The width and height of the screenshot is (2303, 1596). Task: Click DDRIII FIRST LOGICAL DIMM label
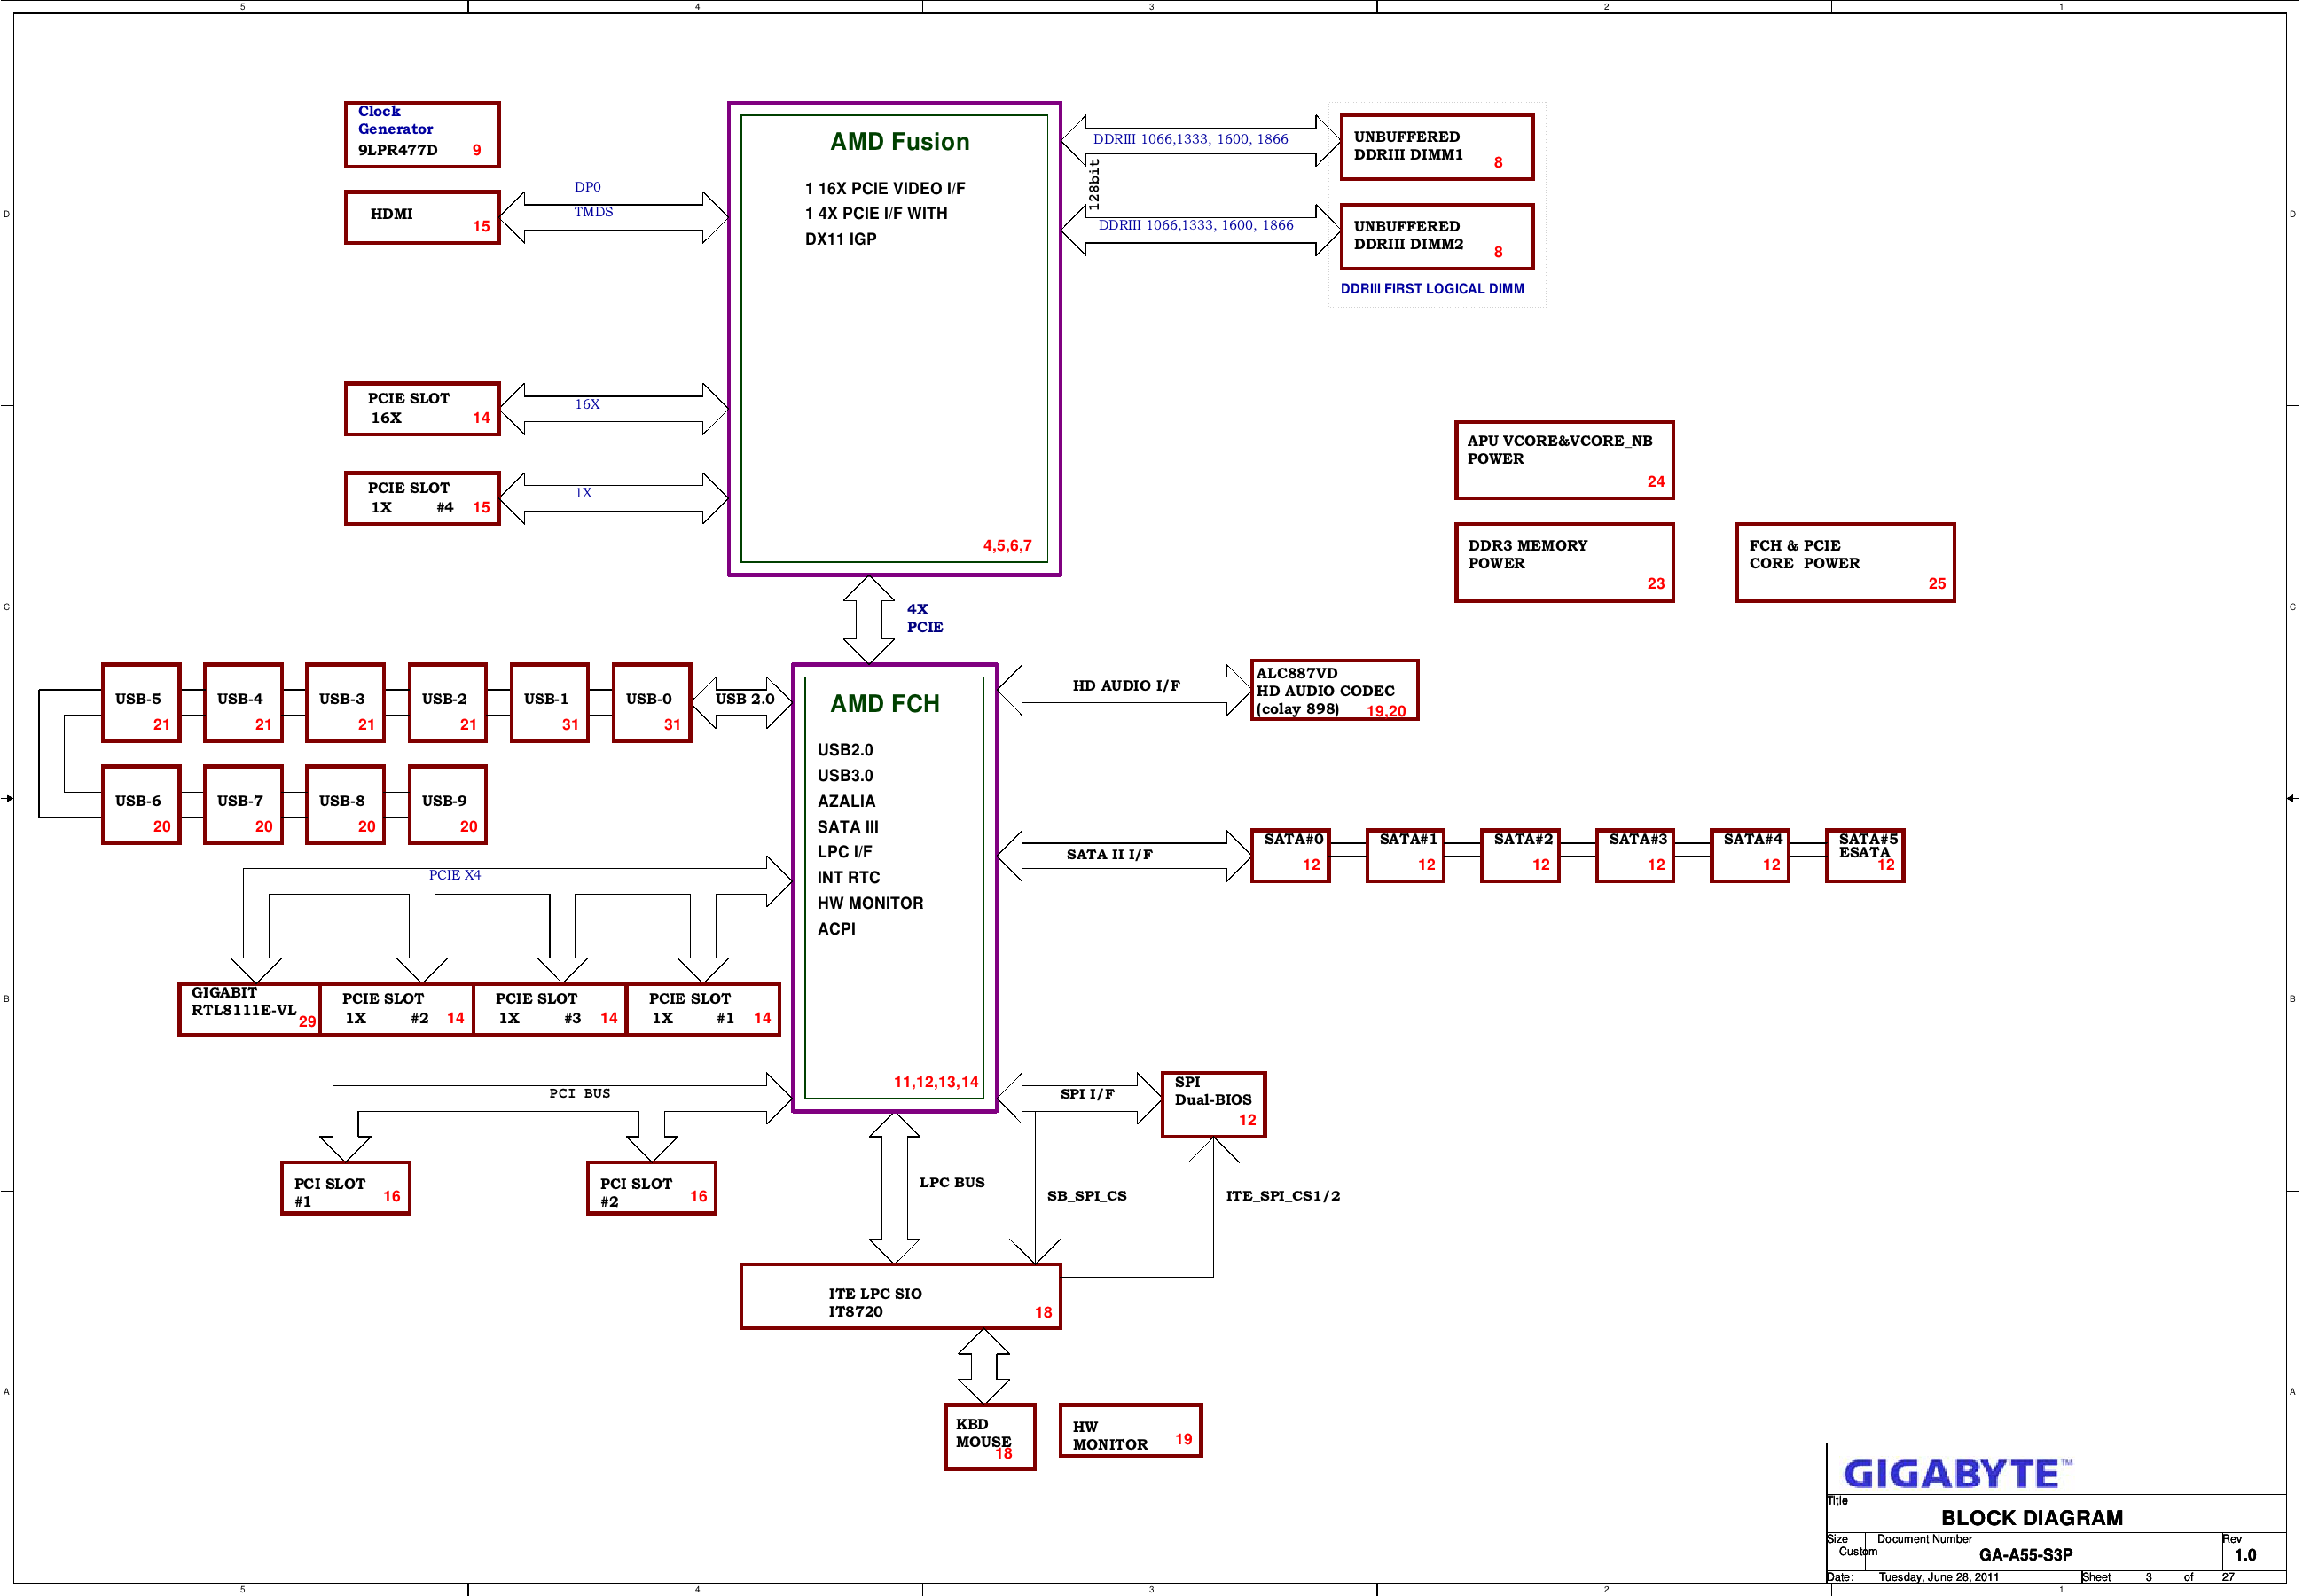pos(1432,289)
